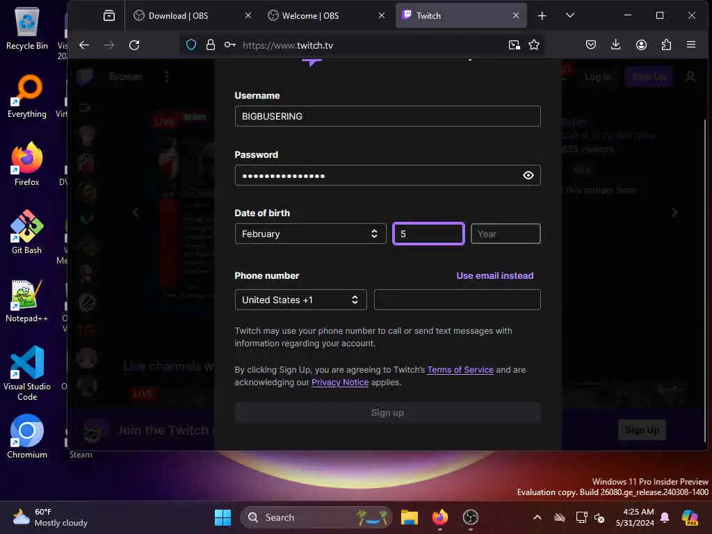
Task: Click the address bar URL
Action: [x=287, y=45]
